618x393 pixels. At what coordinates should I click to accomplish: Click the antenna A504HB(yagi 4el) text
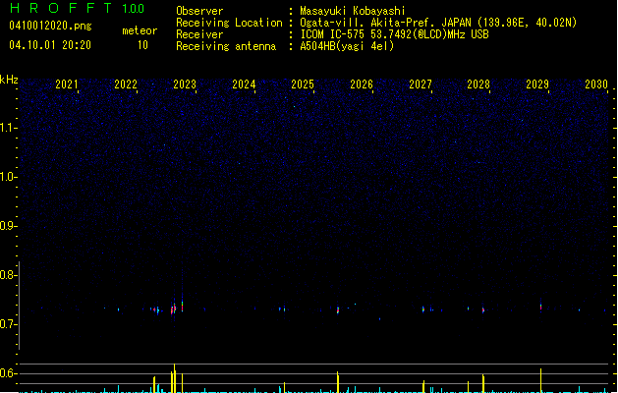pos(347,46)
